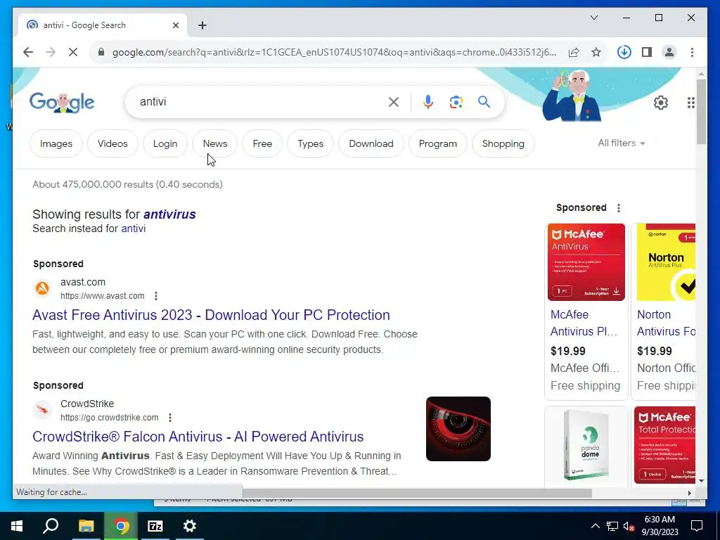This screenshot has height=540, width=720.
Task: Select the Download filter chip
Action: (x=371, y=143)
